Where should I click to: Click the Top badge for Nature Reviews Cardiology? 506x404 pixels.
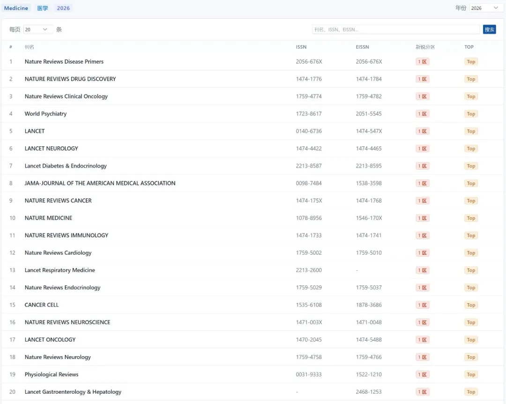click(x=471, y=253)
